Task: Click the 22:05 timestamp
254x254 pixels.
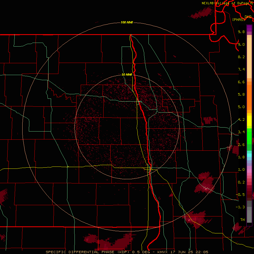Action: pos(202,252)
